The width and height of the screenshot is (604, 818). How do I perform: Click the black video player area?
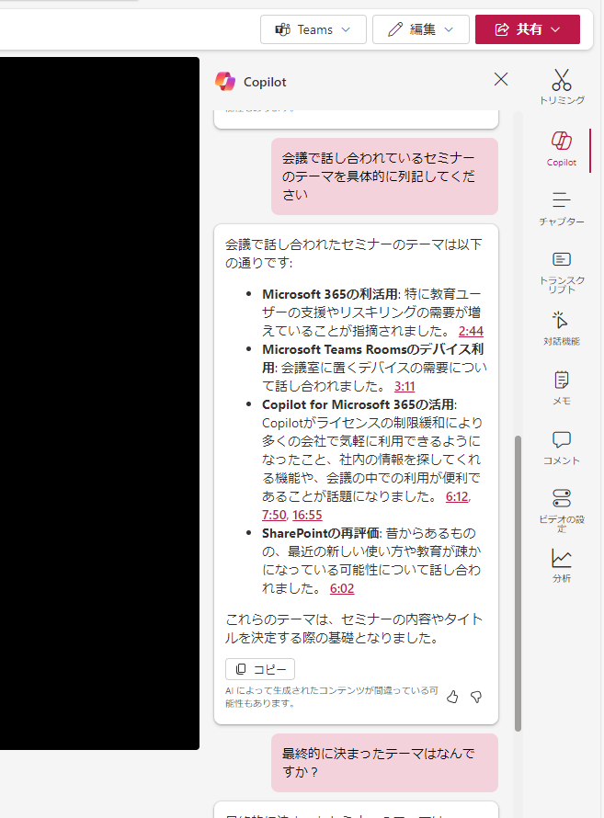[99, 403]
